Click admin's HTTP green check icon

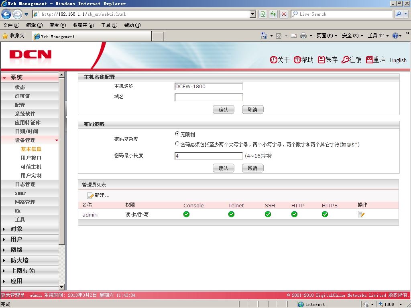point(294,214)
